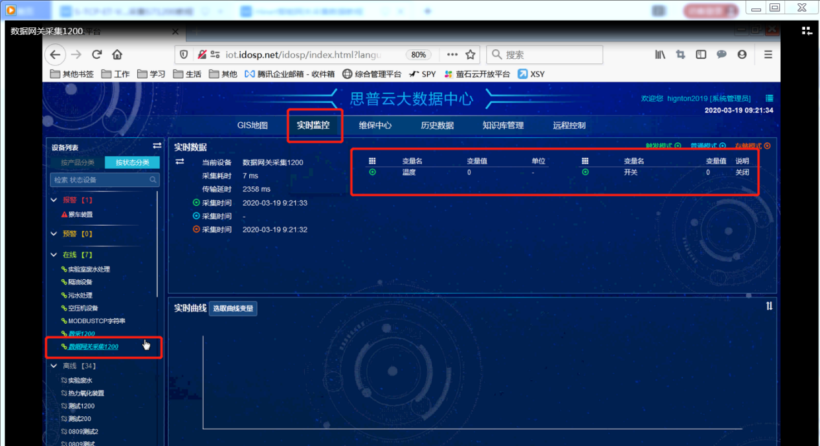This screenshot has width=820, height=446.
Task: Collapse the 报警 device group
Action: click(54, 200)
